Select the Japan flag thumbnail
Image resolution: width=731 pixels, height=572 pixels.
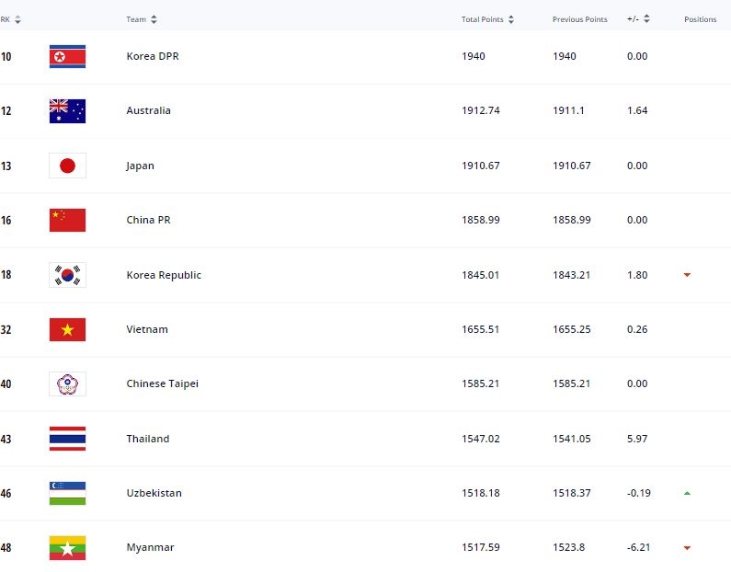(67, 166)
